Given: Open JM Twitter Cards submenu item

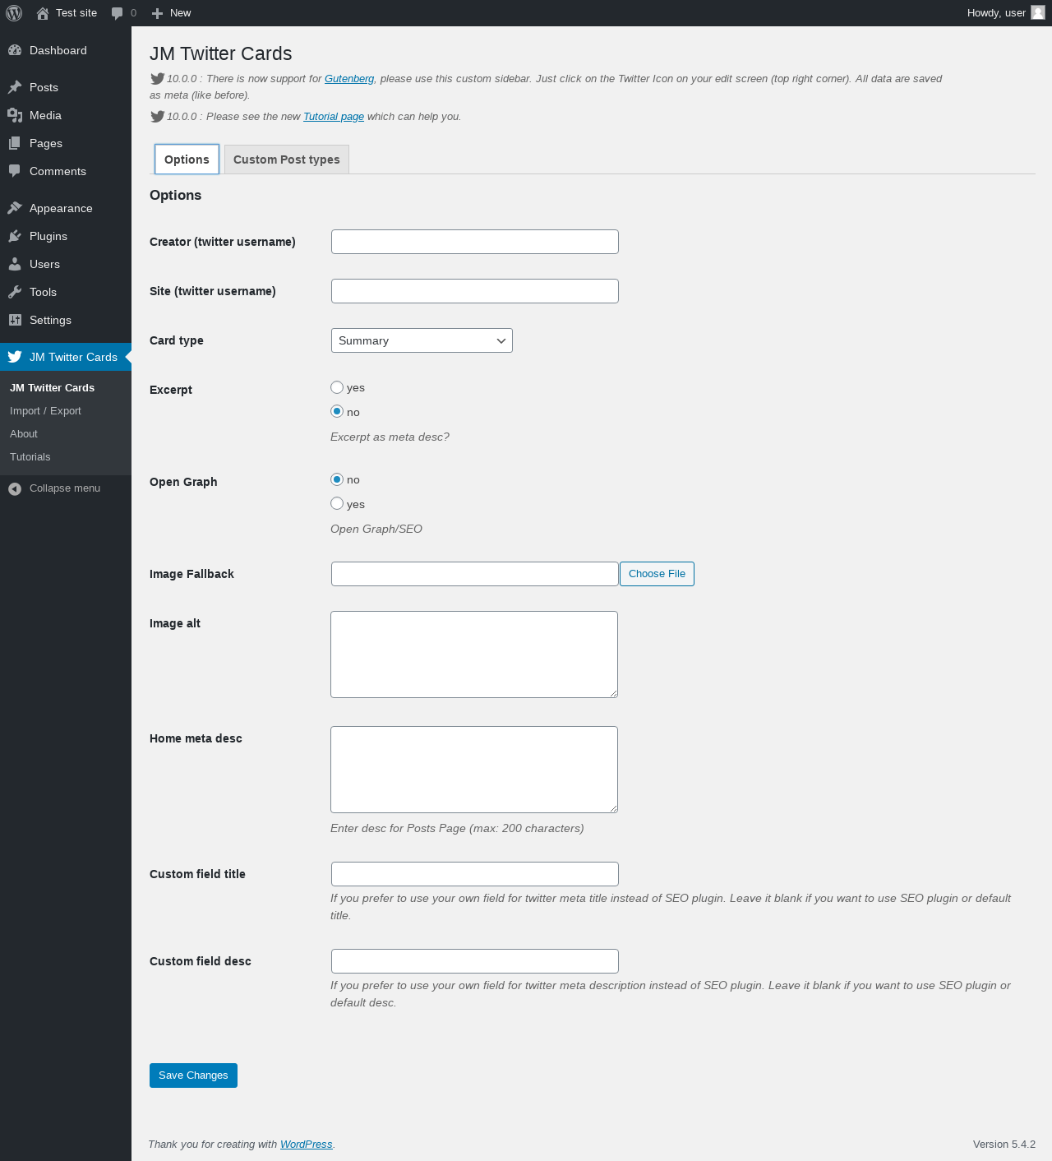Looking at the screenshot, I should point(52,388).
